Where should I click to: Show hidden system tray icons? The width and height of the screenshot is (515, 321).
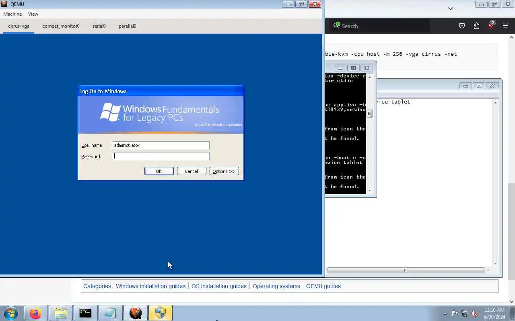pyautogui.click(x=445, y=313)
